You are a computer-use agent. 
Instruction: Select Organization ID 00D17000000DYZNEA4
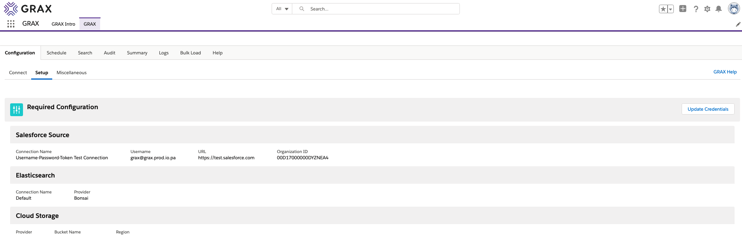[302, 158]
